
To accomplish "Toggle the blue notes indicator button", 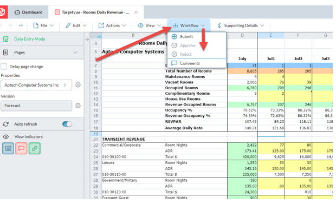I will click(8, 148).
